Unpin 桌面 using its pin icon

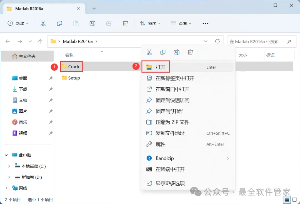[51, 78]
